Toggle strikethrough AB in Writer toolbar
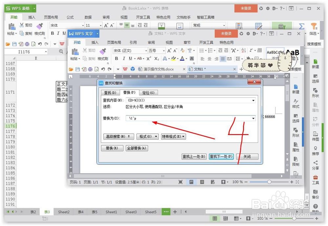328x226 pixels. pyautogui.click(x=139, y=59)
